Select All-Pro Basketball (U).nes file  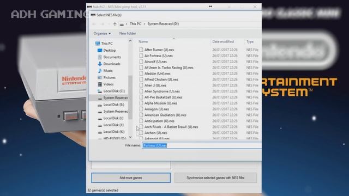coord(164,97)
